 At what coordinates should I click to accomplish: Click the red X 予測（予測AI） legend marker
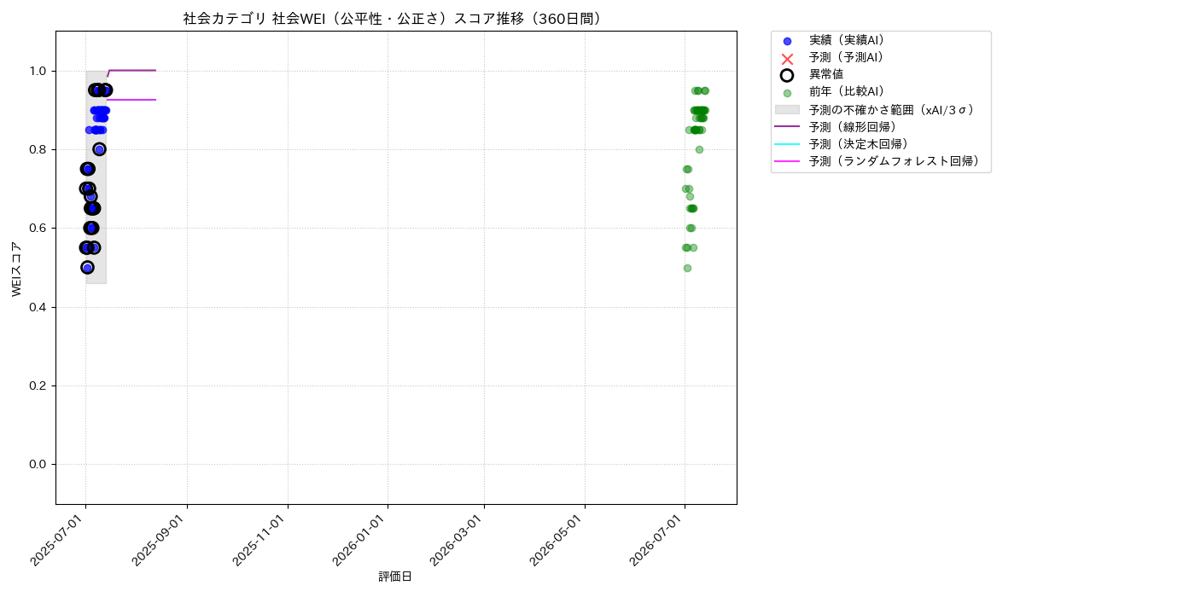tap(787, 58)
